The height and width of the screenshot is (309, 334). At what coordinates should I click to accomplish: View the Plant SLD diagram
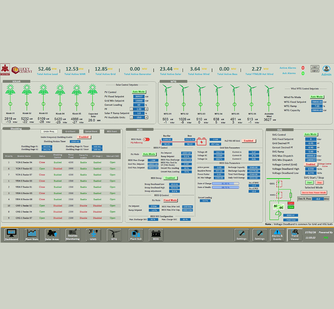135,235
